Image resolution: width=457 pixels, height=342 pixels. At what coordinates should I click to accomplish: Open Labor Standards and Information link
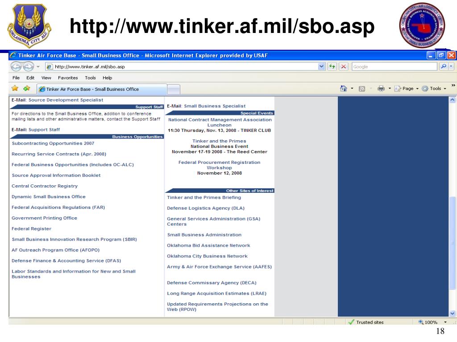74,274
